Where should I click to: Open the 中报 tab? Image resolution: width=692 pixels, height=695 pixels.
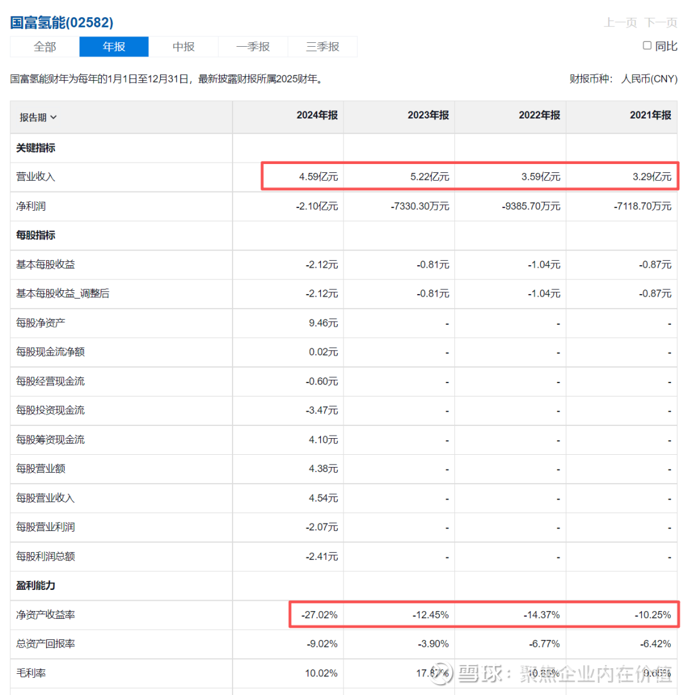point(183,47)
